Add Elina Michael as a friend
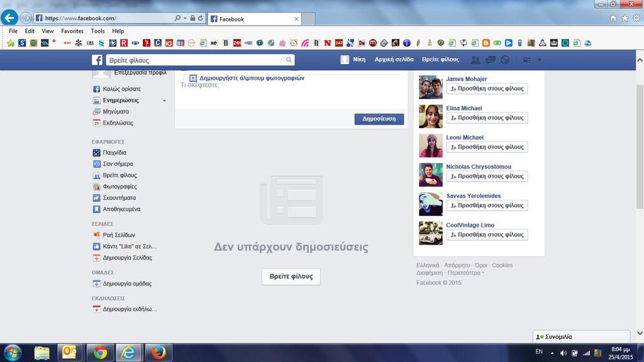This screenshot has height=362, width=644. pos(487,118)
